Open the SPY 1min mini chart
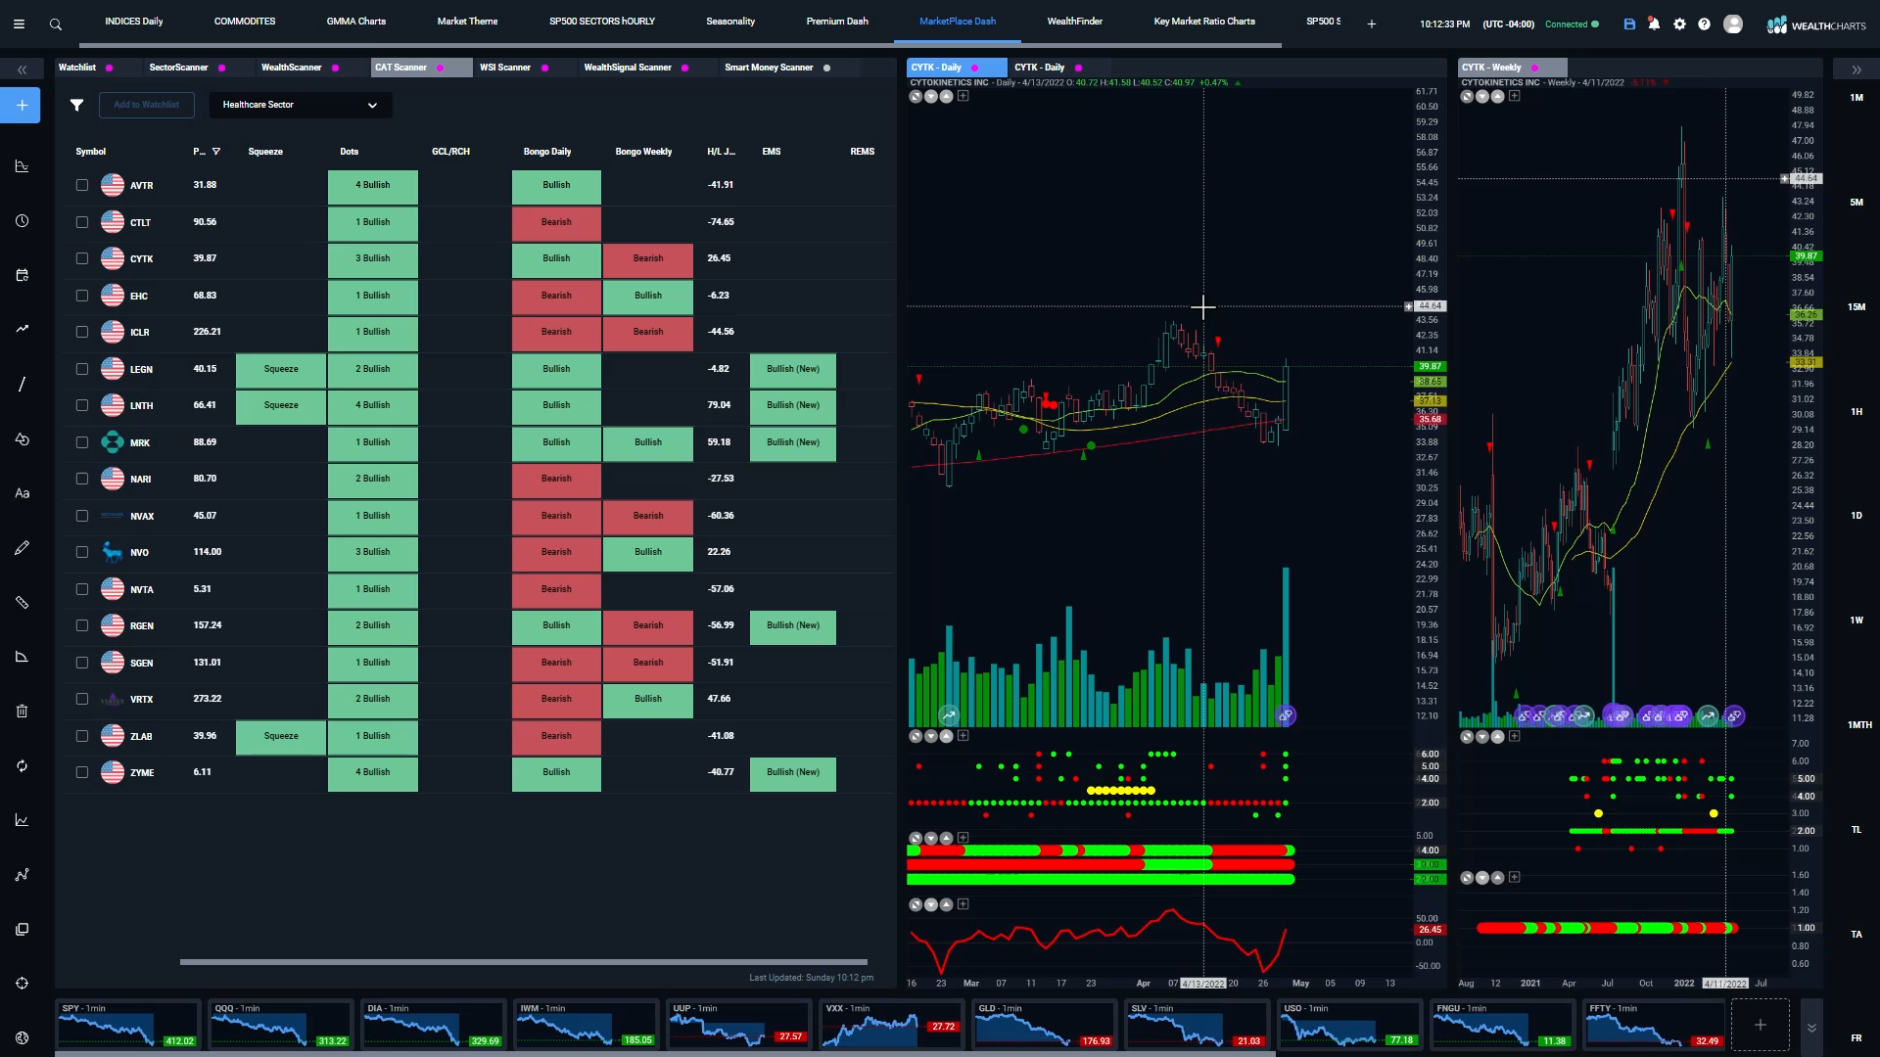The height and width of the screenshot is (1057, 1880). coord(127,1025)
